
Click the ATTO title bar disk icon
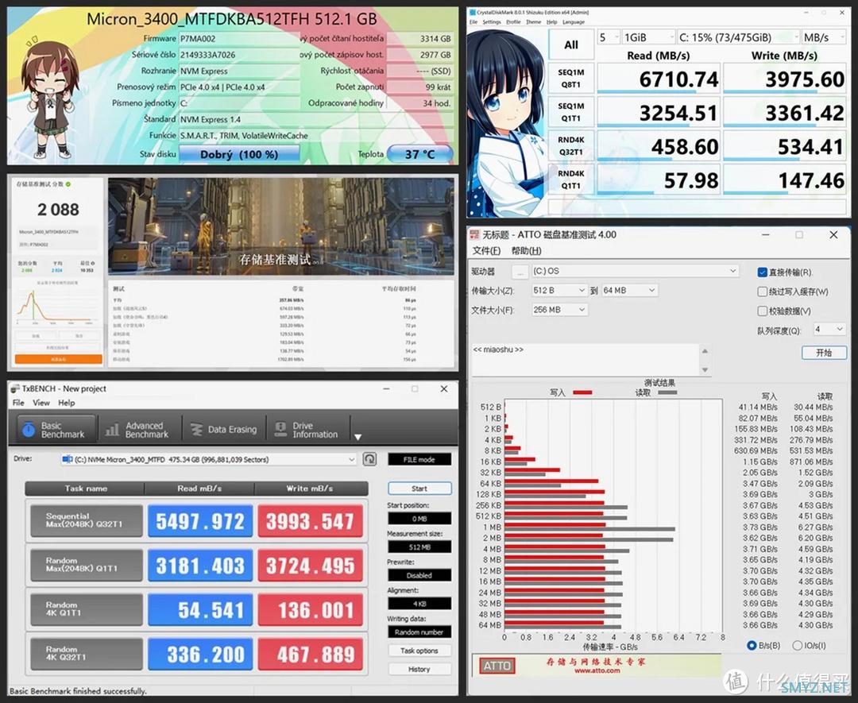tap(474, 234)
